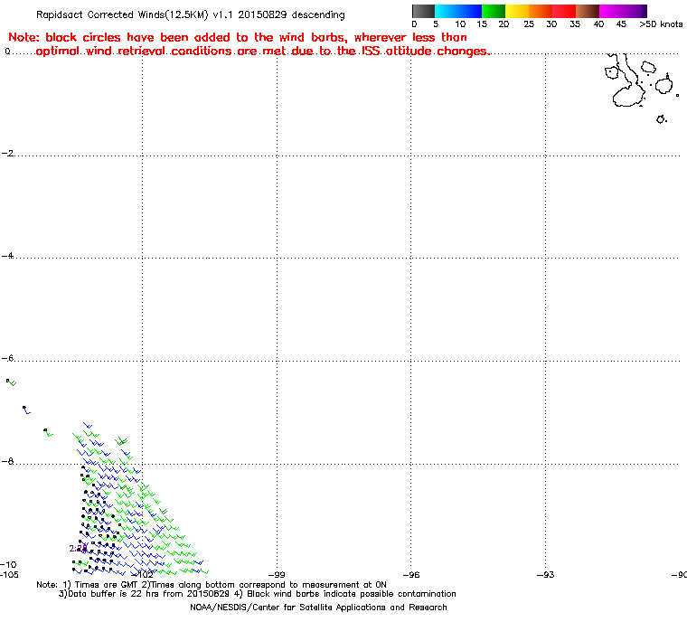Click the red note about black circles
The image size is (687, 622).
coord(249,44)
